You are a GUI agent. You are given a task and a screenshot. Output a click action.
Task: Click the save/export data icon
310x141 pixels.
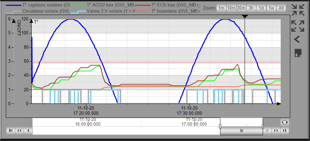[298, 53]
